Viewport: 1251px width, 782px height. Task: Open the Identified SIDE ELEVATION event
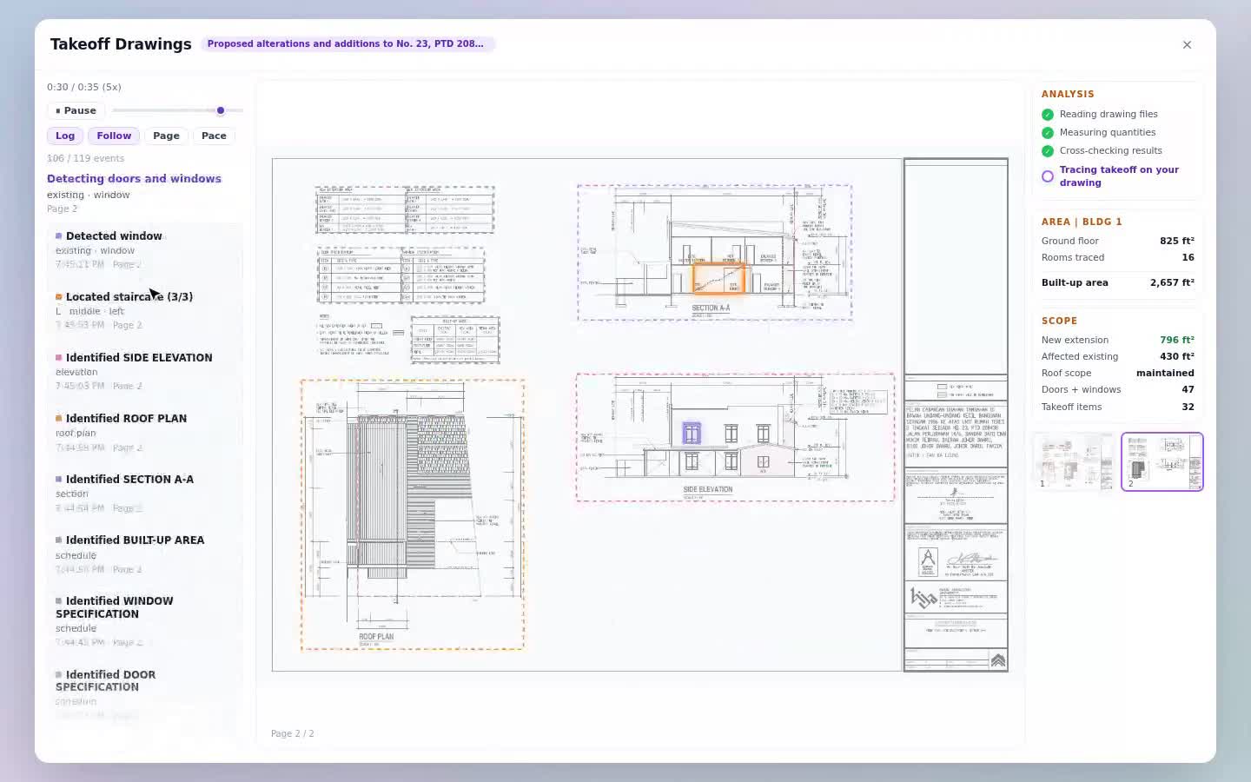(x=144, y=371)
